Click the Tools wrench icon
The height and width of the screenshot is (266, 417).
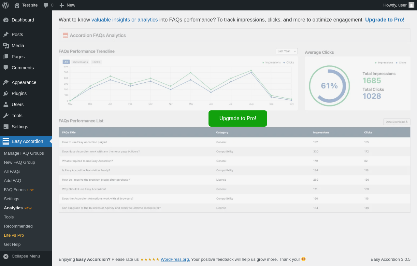coord(6,116)
